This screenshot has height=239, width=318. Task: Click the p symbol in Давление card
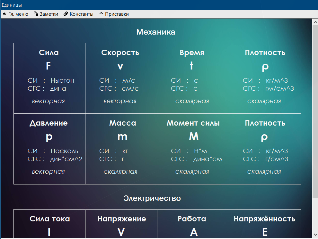(49, 137)
